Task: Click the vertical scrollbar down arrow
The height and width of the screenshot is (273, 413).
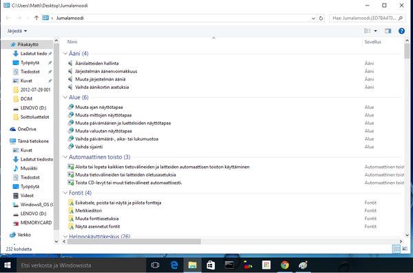Action: coord(407,235)
